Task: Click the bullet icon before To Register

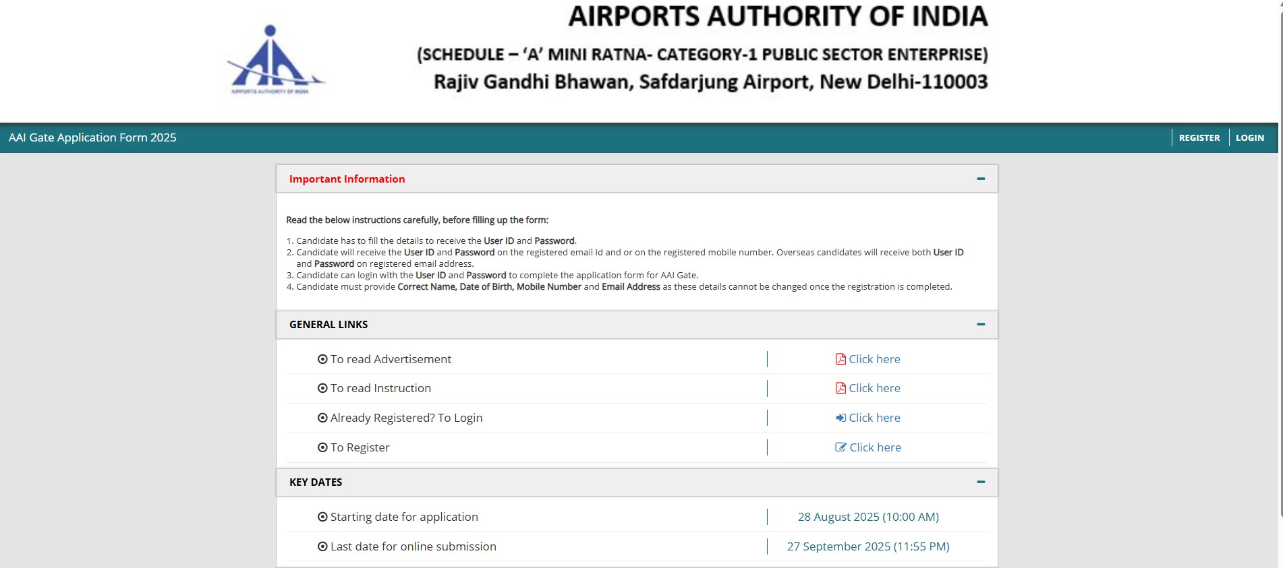Action: click(x=322, y=447)
